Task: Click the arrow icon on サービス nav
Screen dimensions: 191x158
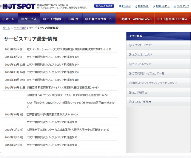Action: tap(22, 19)
